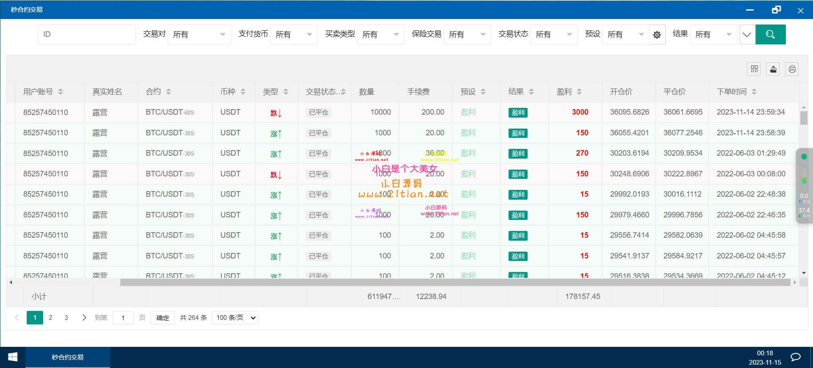Click 盈利 badge in 23:58:39 row

coord(518,133)
